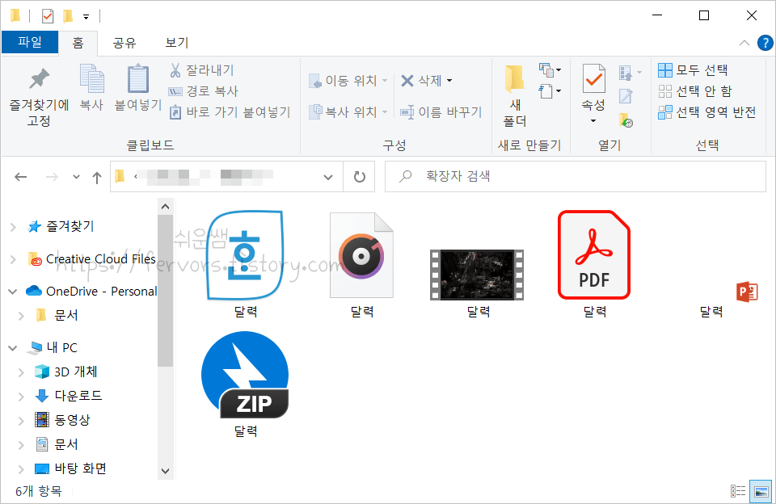
Task: Open the 달력 Hangul document file
Action: click(246, 264)
